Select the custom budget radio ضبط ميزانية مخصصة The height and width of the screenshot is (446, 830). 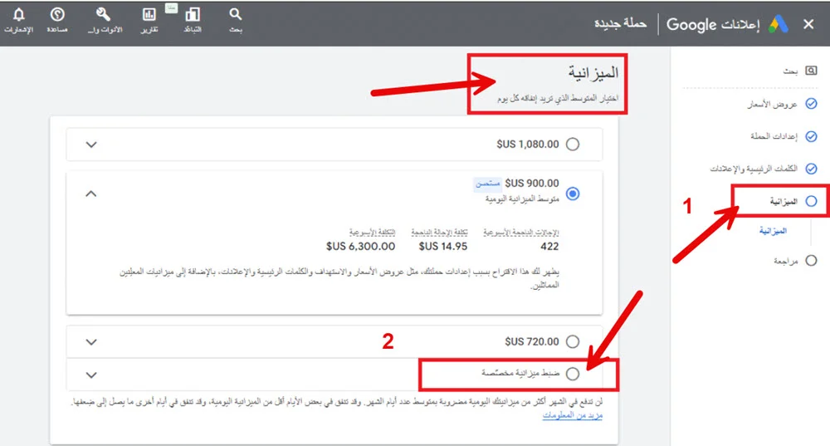(x=573, y=374)
